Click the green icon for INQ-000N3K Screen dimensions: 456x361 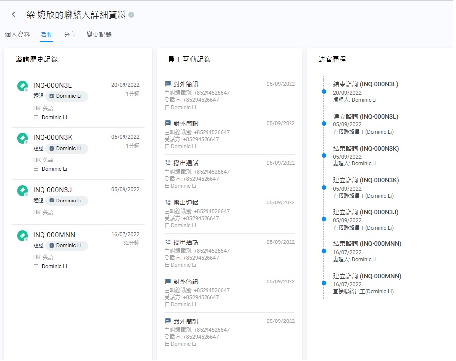pyautogui.click(x=22, y=138)
